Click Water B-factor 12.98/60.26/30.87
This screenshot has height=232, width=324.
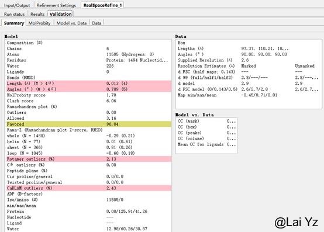point(127,229)
